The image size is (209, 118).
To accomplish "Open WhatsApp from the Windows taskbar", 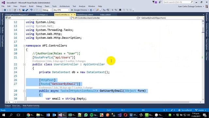I will [x=86, y=115].
